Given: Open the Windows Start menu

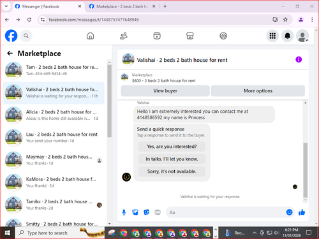Looking at the screenshot, I should pyautogui.click(x=8, y=233).
